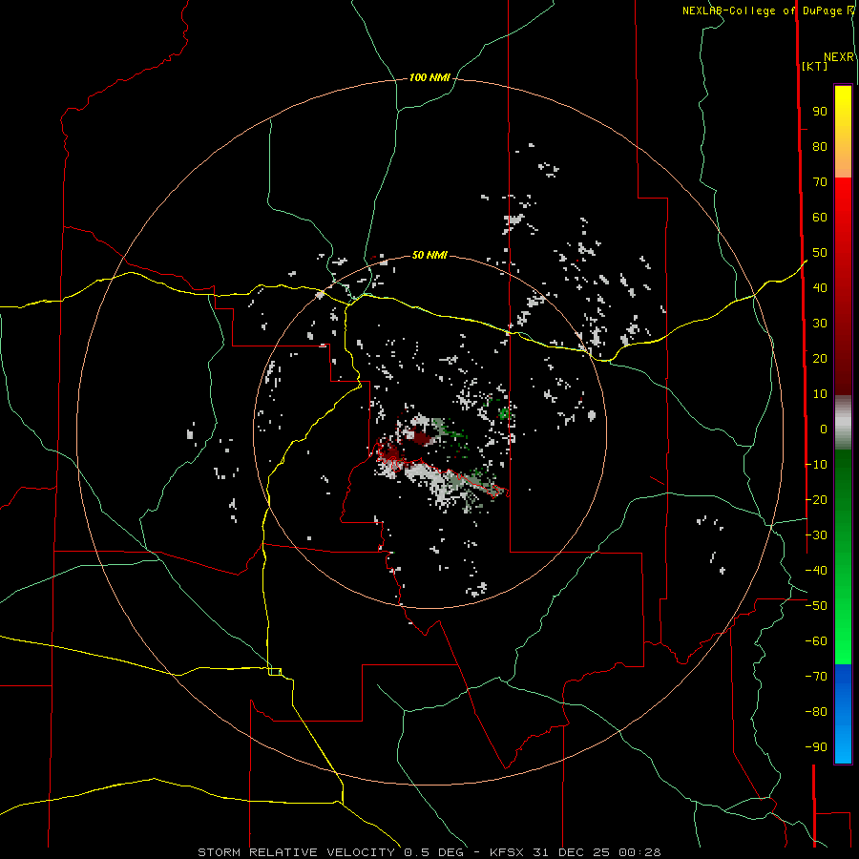The image size is (859, 859).
Task: Click the 0 value on velocity scale
Action: tap(824, 429)
